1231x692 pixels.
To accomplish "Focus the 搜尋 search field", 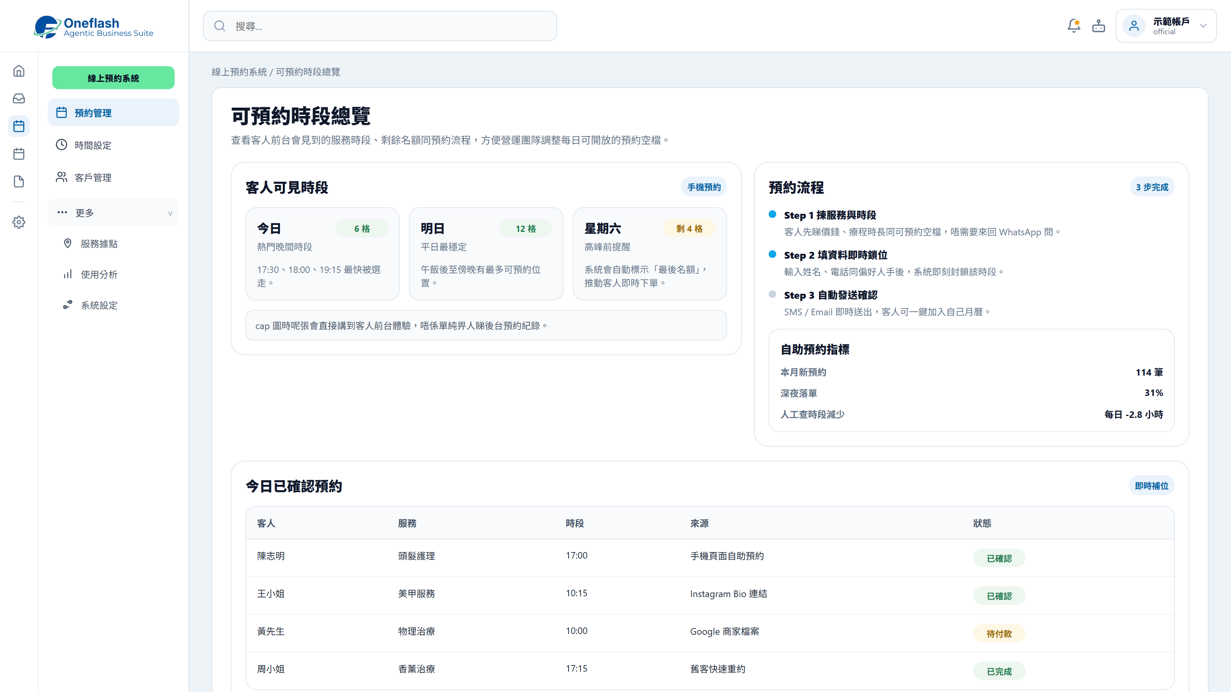I will [380, 26].
